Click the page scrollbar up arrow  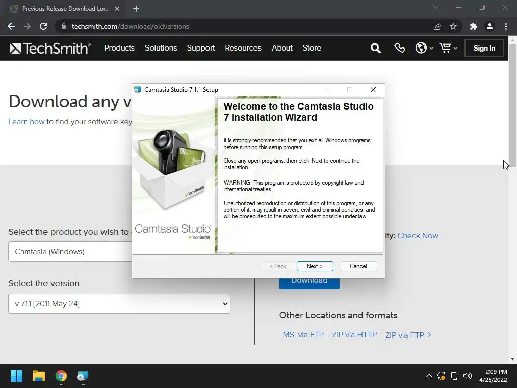[512, 40]
